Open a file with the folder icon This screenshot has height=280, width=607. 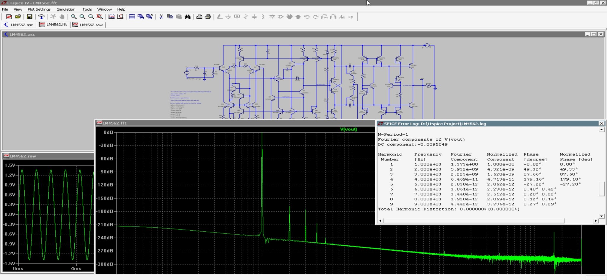pos(18,17)
